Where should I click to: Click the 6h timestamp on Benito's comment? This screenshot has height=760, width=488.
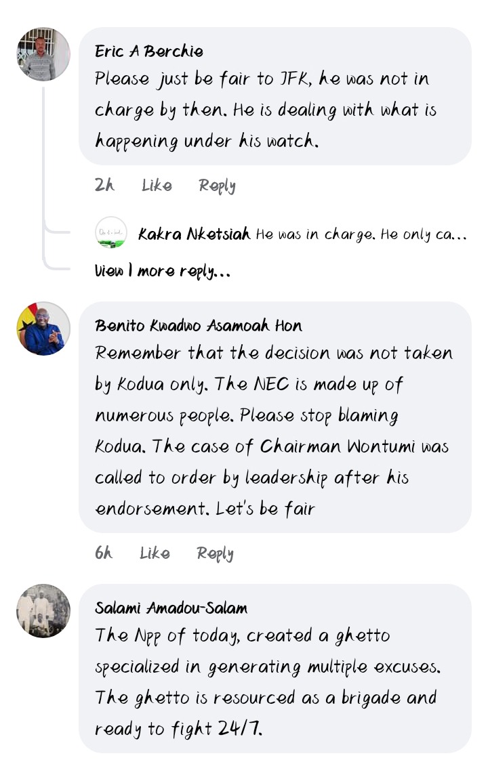[103, 553]
